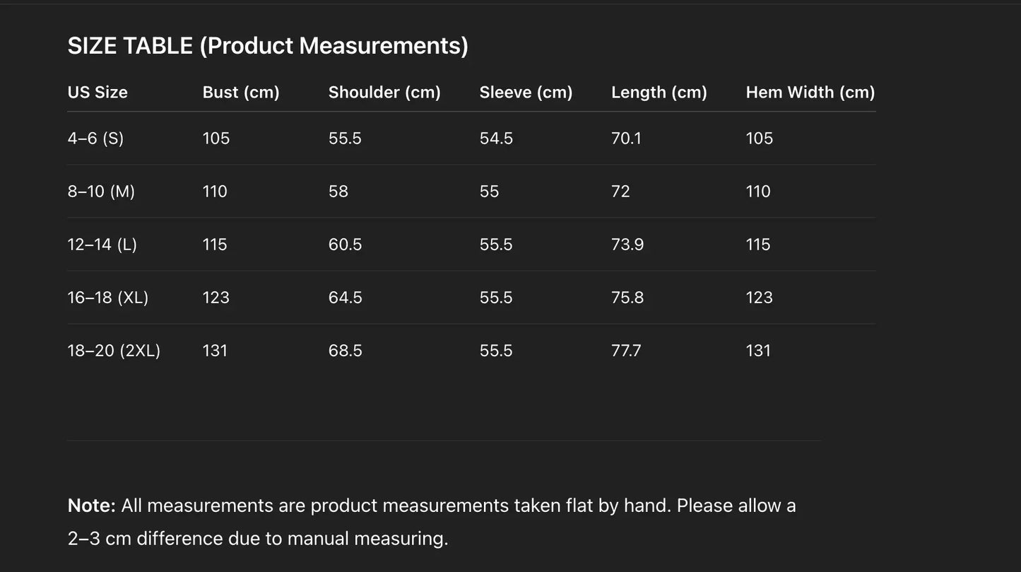Click the Bust (cm) column header

click(241, 93)
